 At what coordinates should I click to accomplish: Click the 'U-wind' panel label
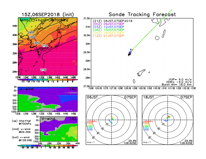[x=27, y=89]
